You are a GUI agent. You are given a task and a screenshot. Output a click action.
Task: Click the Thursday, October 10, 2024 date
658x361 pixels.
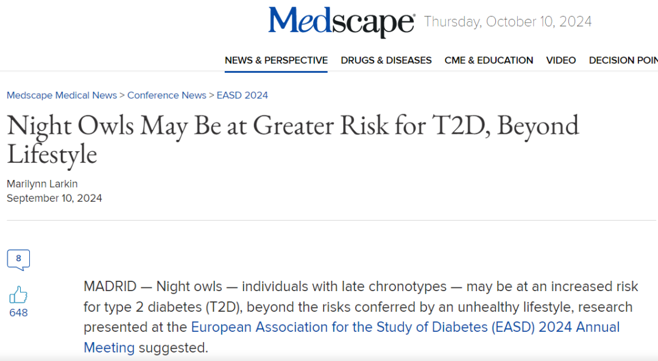(x=508, y=22)
